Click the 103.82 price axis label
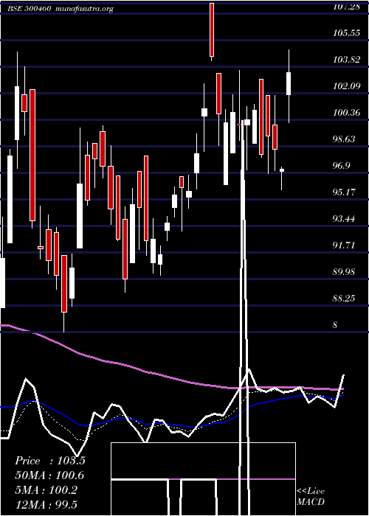This screenshot has width=369, height=516. pyautogui.click(x=346, y=60)
